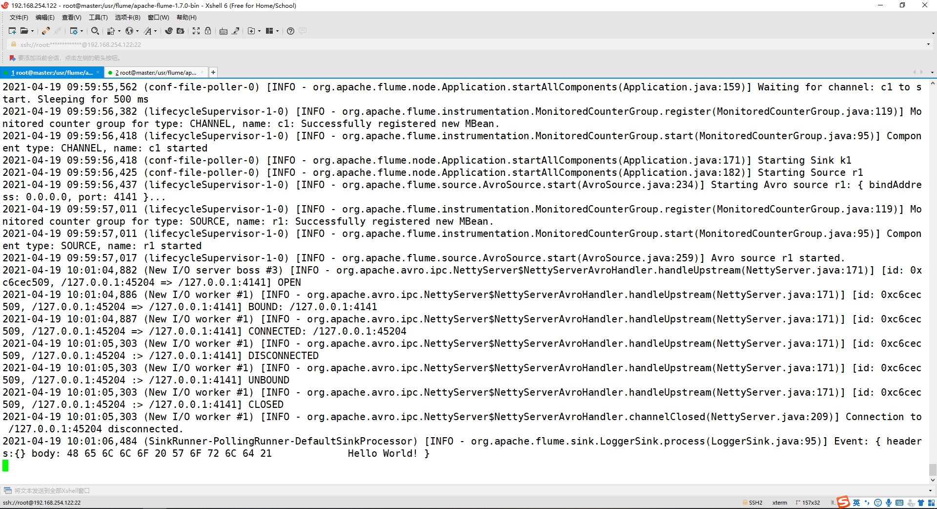Click Sogou emoji smiley icon
This screenshot has height=509, width=937.
click(x=878, y=503)
